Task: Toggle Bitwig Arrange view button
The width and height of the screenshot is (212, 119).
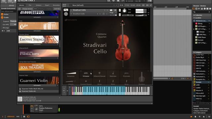Action: (x=11, y=116)
